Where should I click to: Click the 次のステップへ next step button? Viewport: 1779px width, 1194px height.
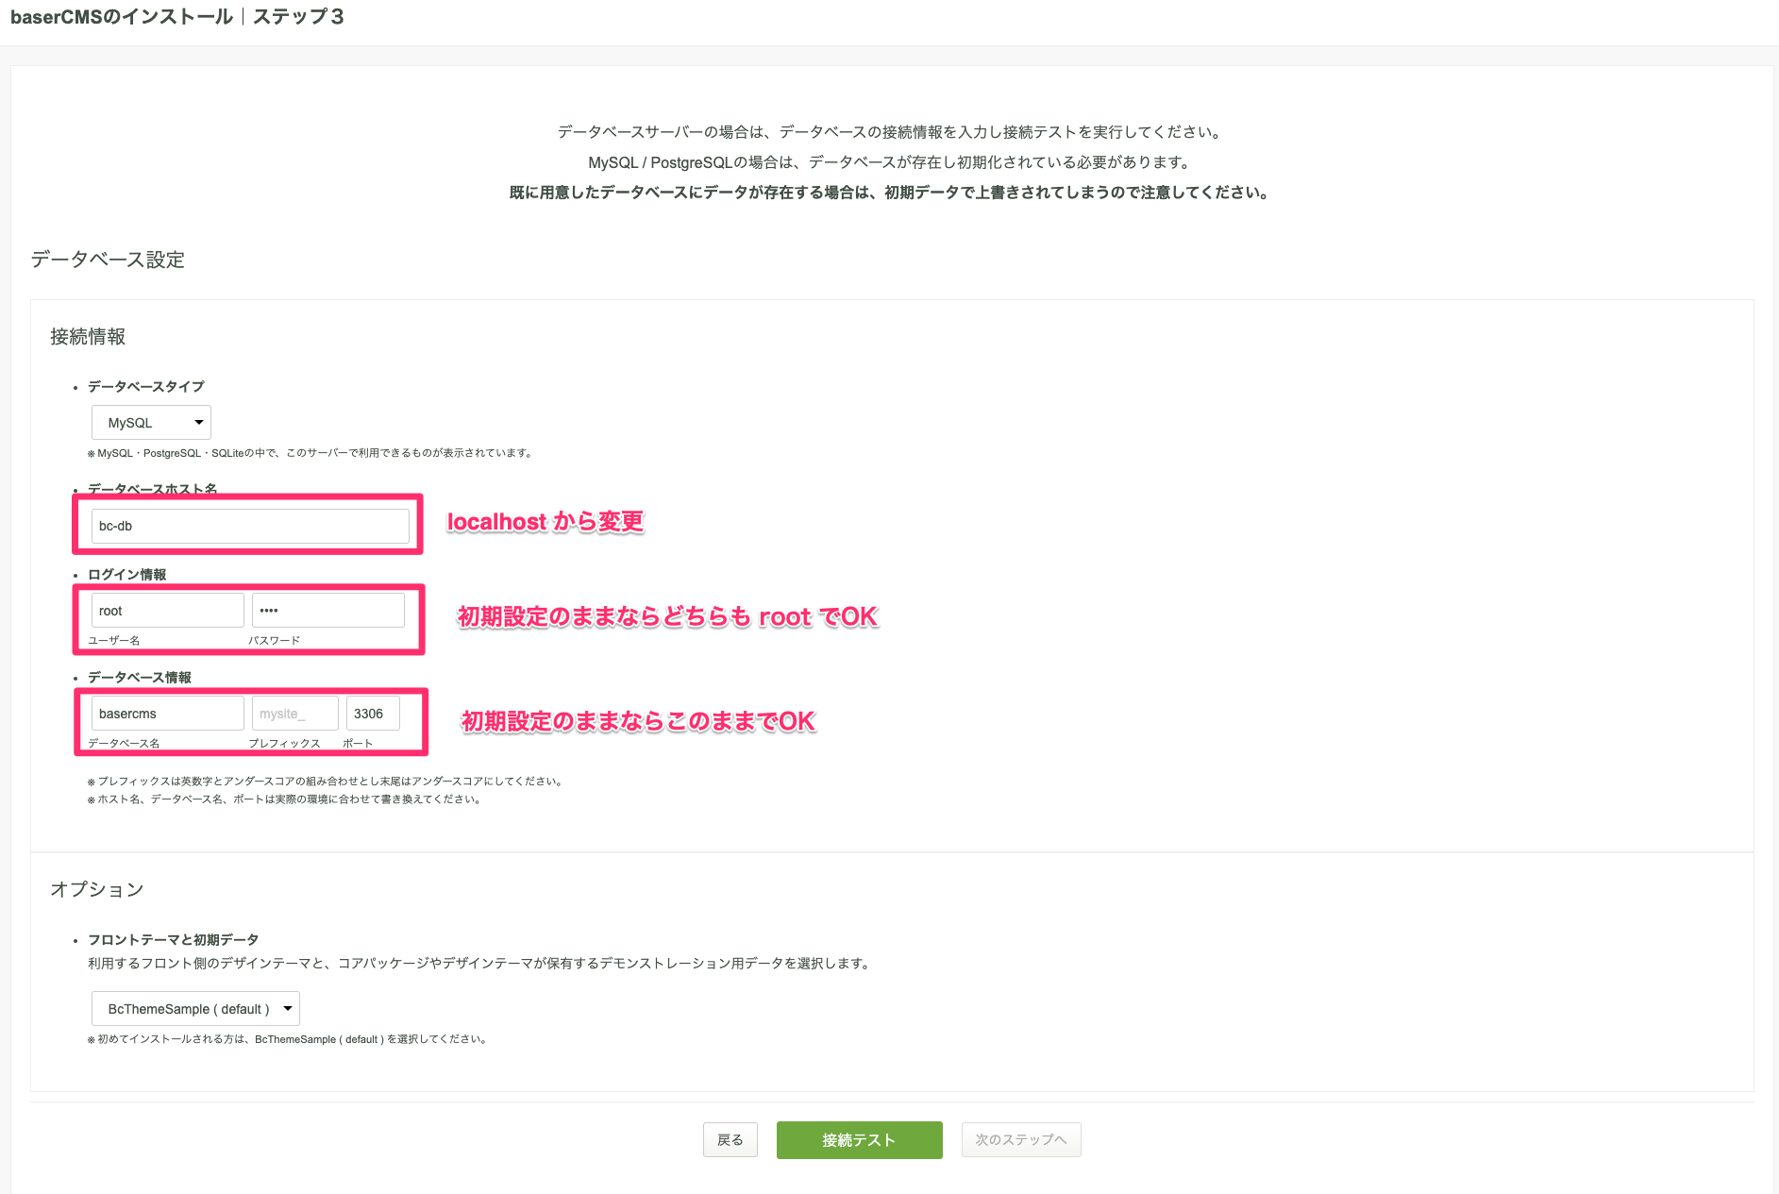coord(1021,1140)
